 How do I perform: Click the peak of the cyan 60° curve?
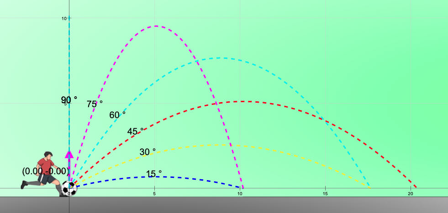[x=220, y=58]
